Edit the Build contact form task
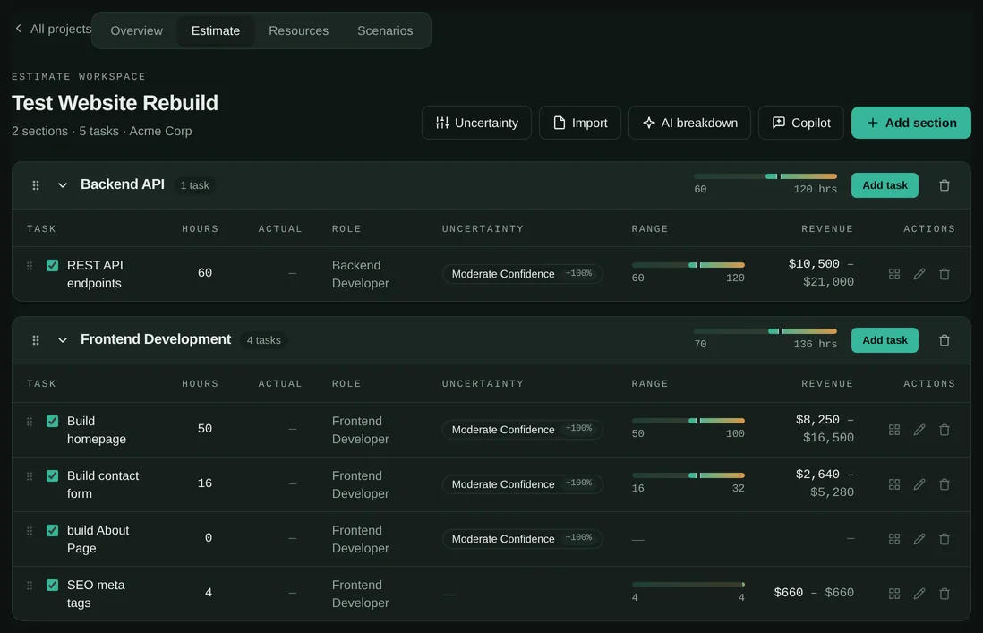Viewport: 983px width, 633px height. (919, 484)
